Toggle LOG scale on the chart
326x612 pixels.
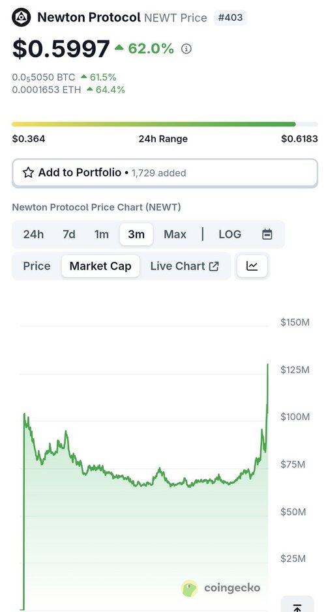click(x=230, y=234)
